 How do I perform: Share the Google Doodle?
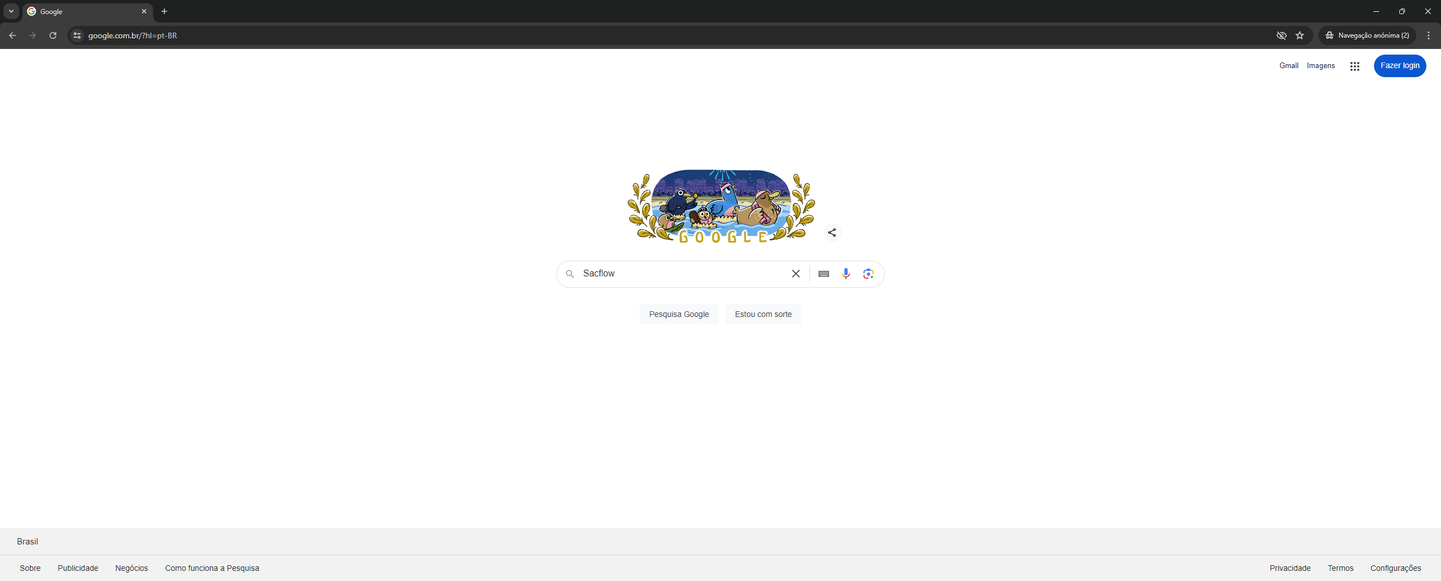pos(832,233)
